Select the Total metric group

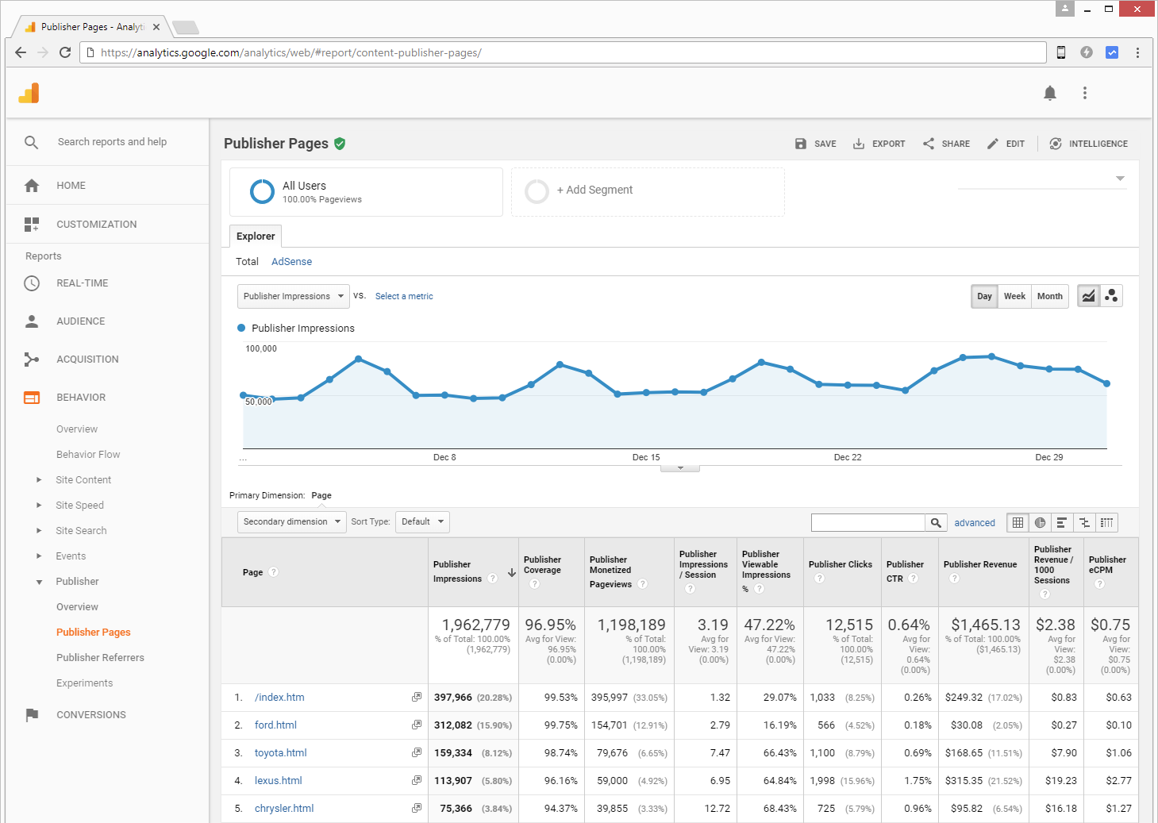click(247, 262)
